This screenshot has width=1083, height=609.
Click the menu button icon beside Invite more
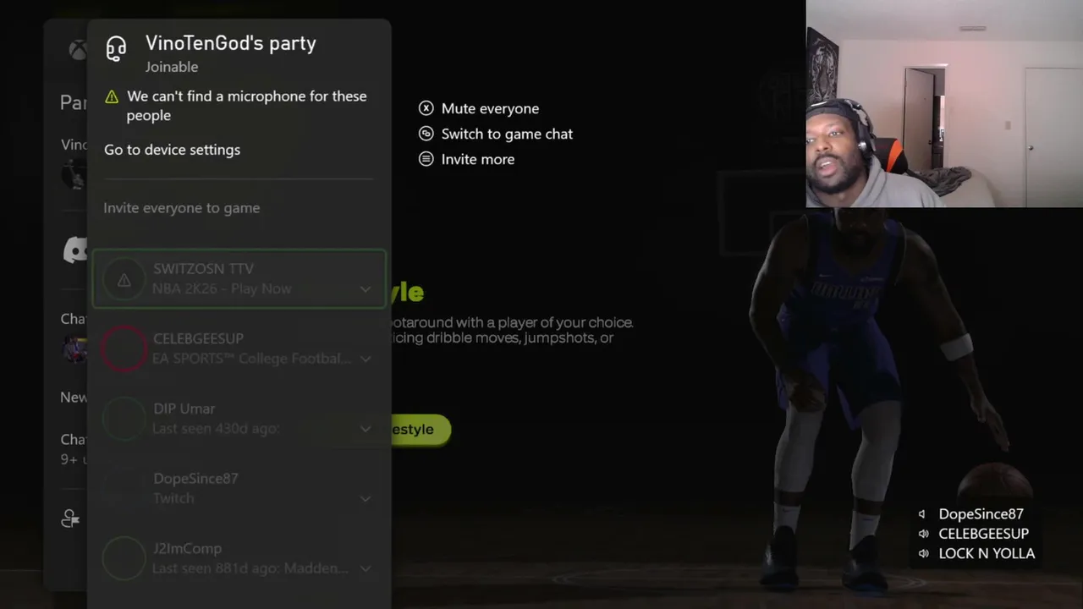(x=426, y=159)
